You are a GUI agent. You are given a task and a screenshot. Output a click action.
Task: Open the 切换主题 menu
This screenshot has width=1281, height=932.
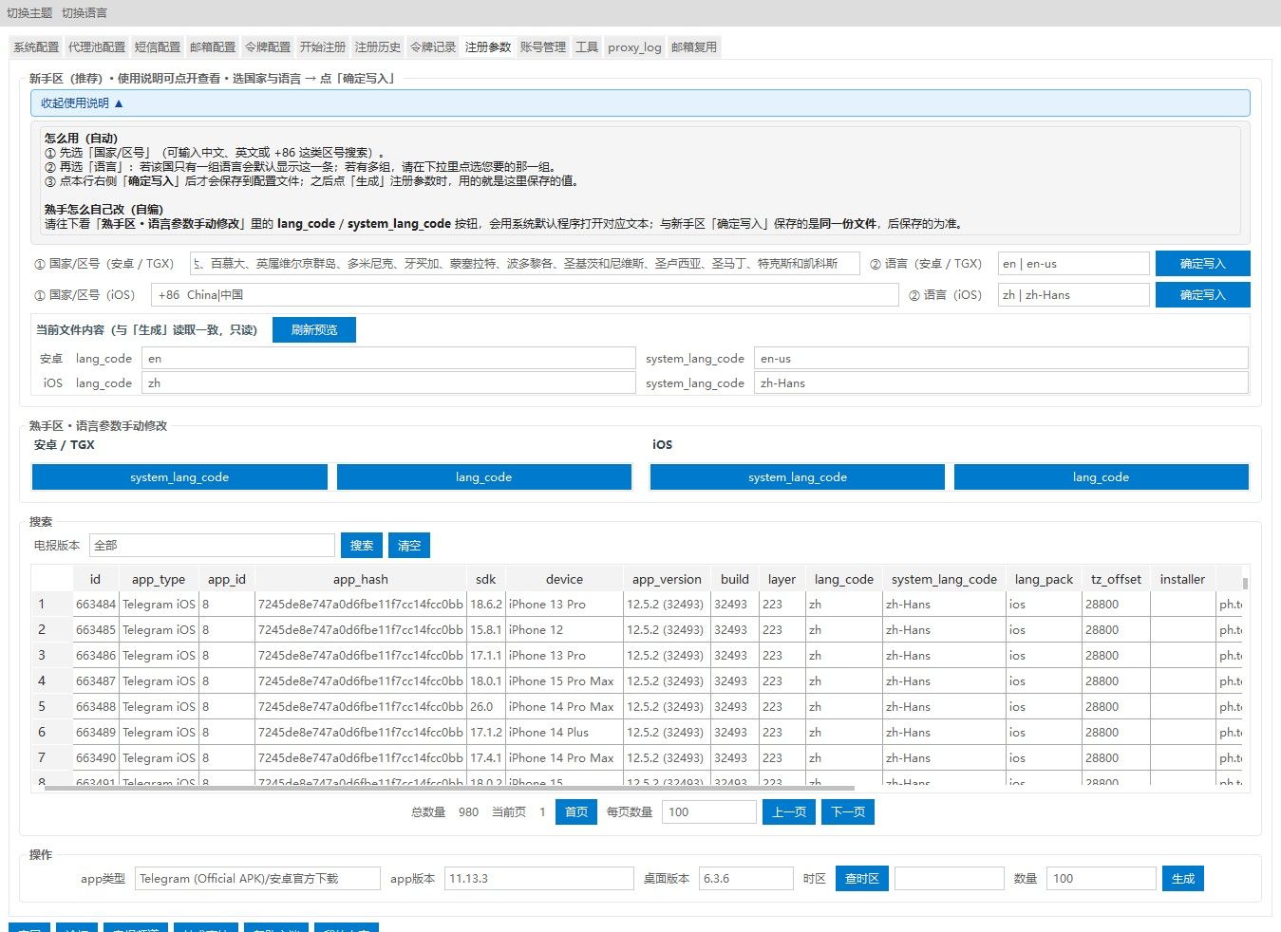click(x=29, y=13)
